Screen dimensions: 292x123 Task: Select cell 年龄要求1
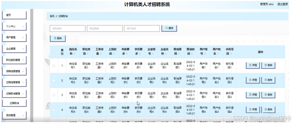point(125,65)
